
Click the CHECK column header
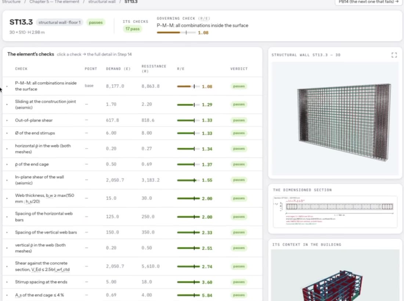coord(21,69)
